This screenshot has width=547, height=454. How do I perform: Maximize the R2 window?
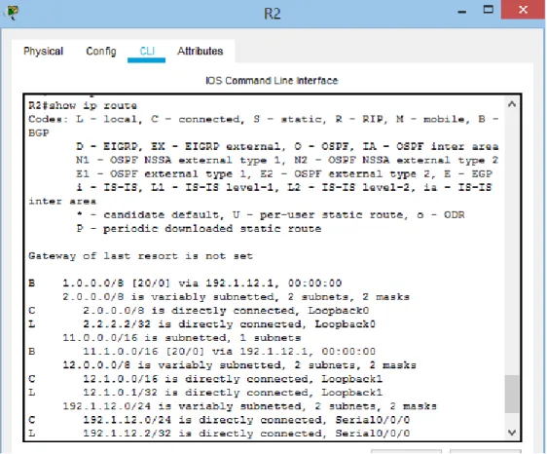488,10
